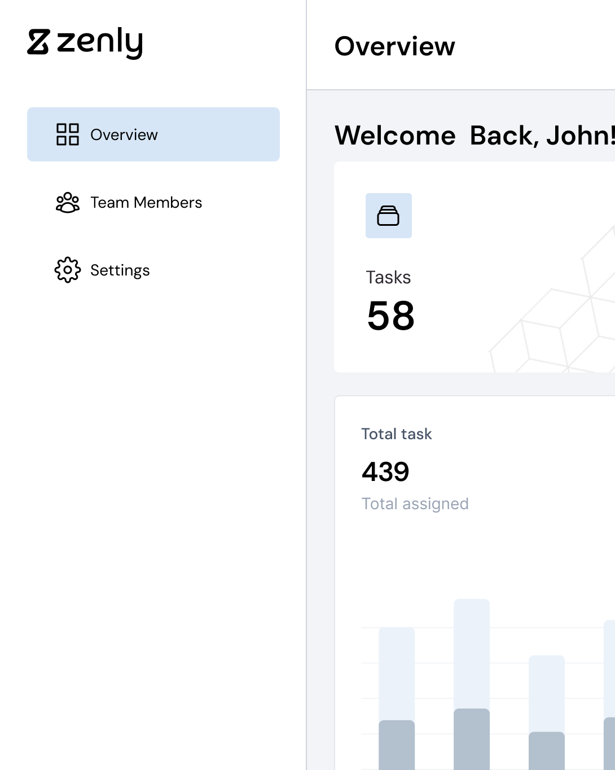Click the Overview grid icon in sidebar
Screen dimensions: 615x770
pyautogui.click(x=68, y=134)
